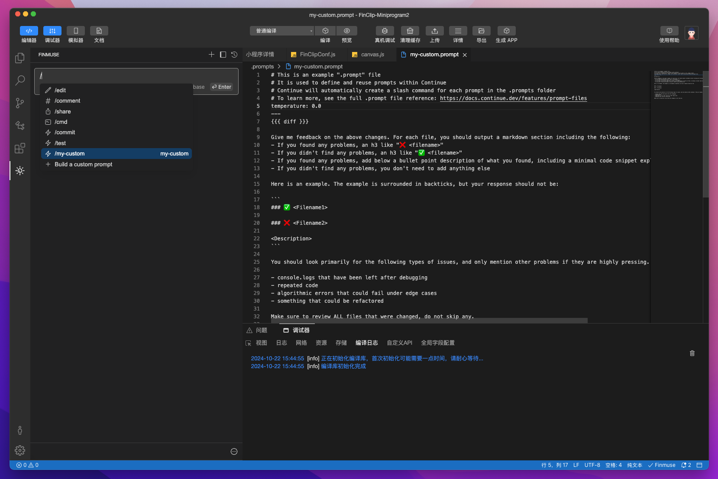Viewport: 718px width, 479px height.
Task: Click the .prompts breadcrumb segment
Action: click(x=262, y=67)
